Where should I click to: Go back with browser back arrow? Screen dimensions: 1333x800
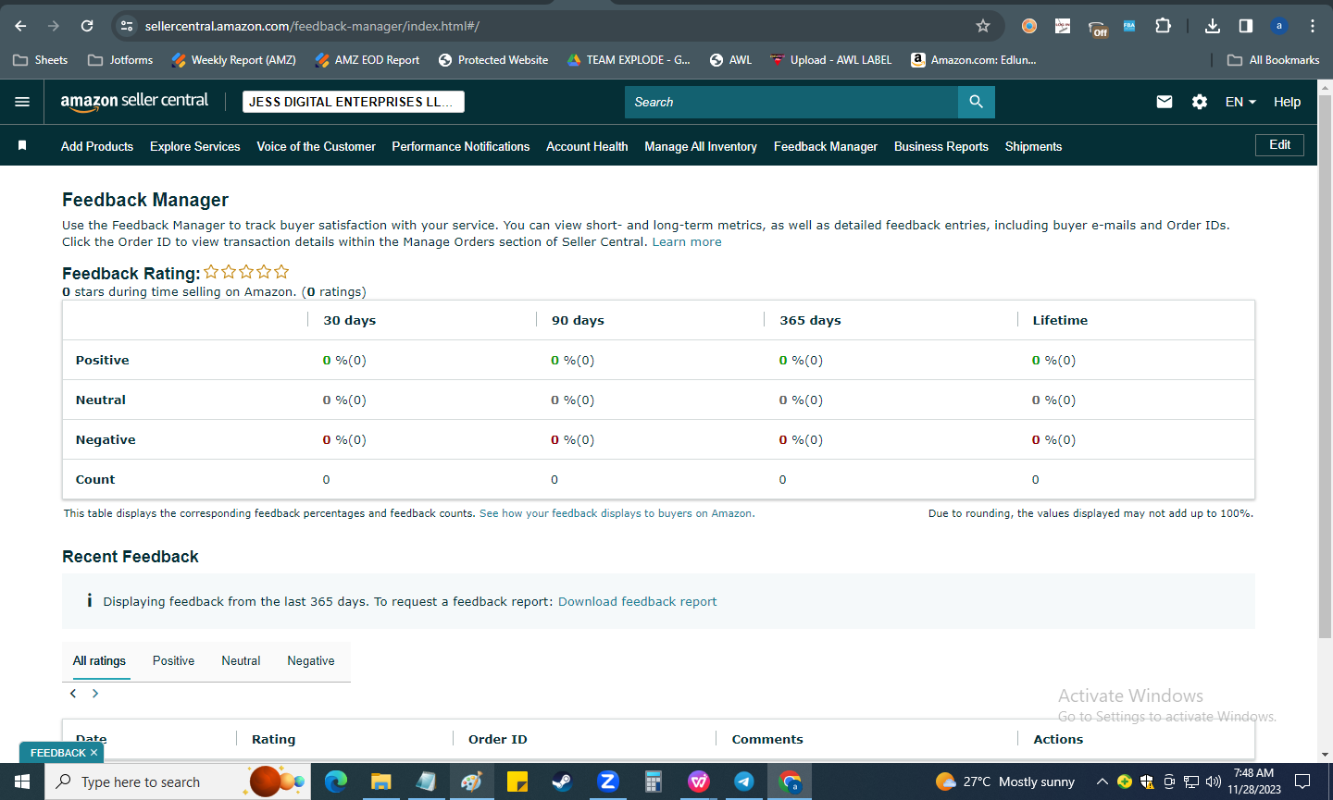pyautogui.click(x=20, y=26)
